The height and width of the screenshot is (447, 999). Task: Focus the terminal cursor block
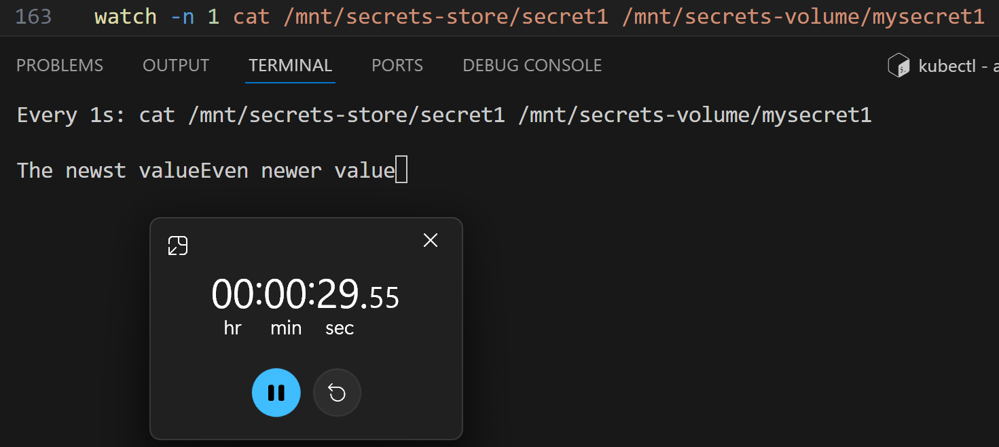click(401, 170)
